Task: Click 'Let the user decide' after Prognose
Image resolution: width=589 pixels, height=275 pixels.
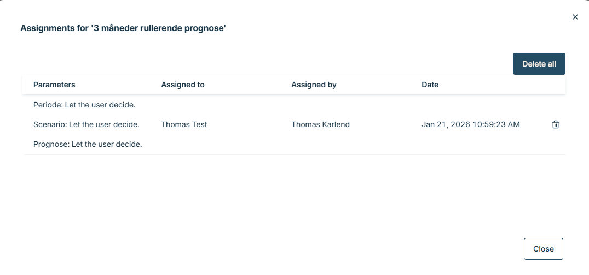Action: 107,144
